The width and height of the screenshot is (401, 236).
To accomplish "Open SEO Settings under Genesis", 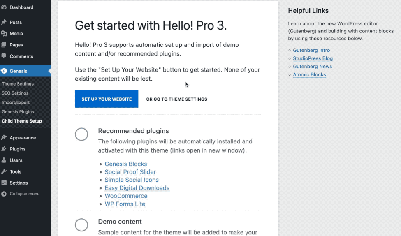I will tap(15, 93).
